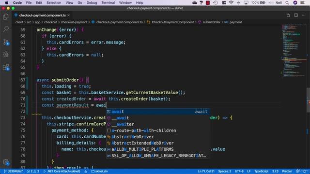Open the File menu
The height and width of the screenshot is (174, 310).
coord(29,2)
